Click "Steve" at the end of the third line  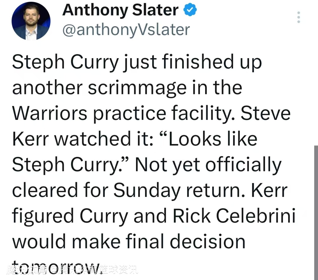point(265,113)
